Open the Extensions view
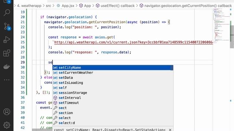The height and width of the screenshot is (131, 234). [7, 53]
